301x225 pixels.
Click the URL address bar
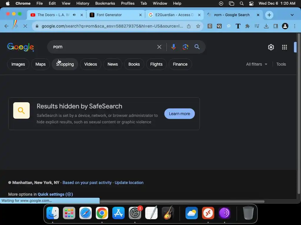click(112, 26)
